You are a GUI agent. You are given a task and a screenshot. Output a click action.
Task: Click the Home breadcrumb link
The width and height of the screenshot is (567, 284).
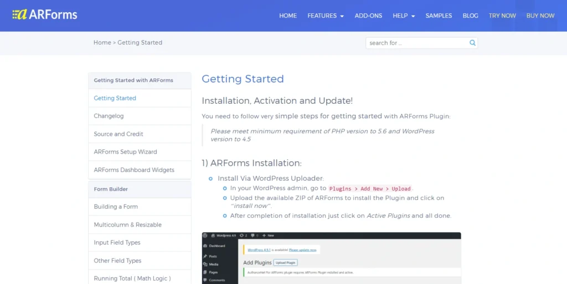(x=102, y=43)
